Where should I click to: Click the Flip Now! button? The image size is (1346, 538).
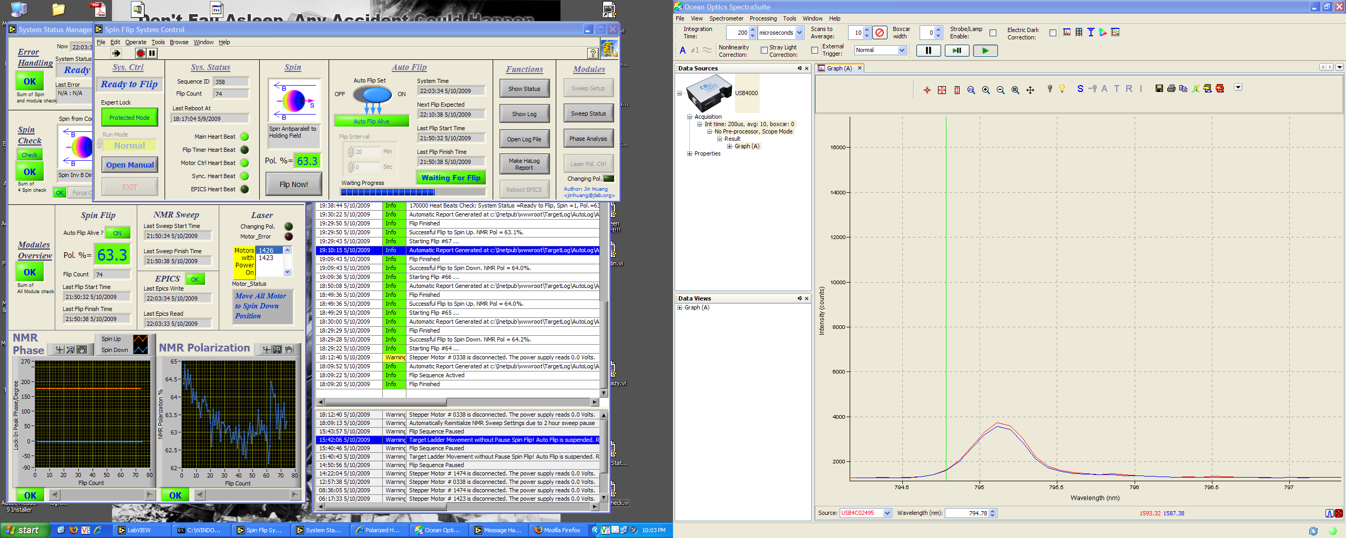coord(293,184)
